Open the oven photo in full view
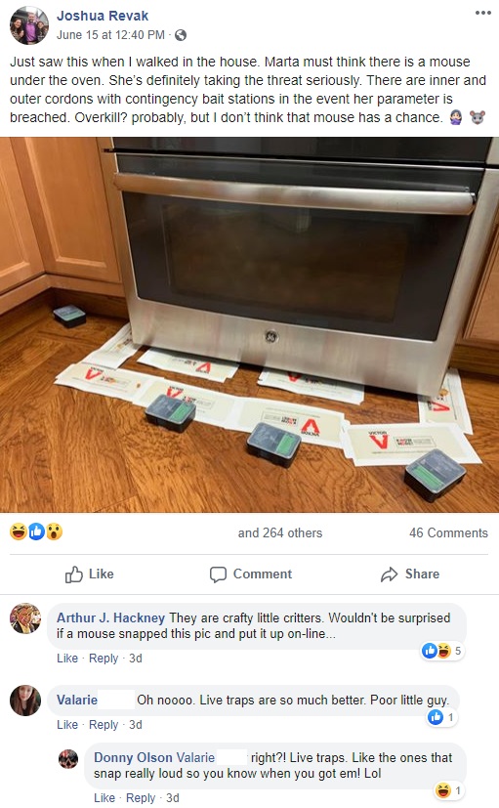Screen dimensions: 499x808 tap(249, 324)
